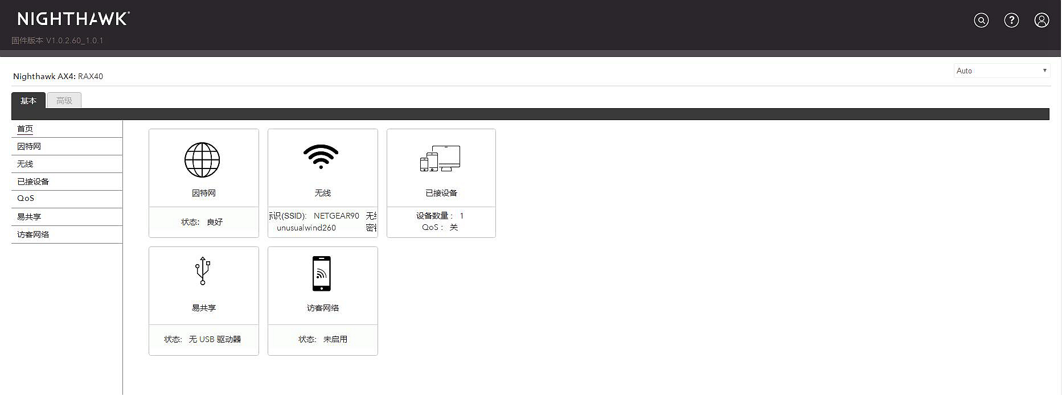This screenshot has height=395, width=1062.
Task: Click the 固件版本 V1.0.2.60_1.0.1 text
Action: [x=58, y=40]
